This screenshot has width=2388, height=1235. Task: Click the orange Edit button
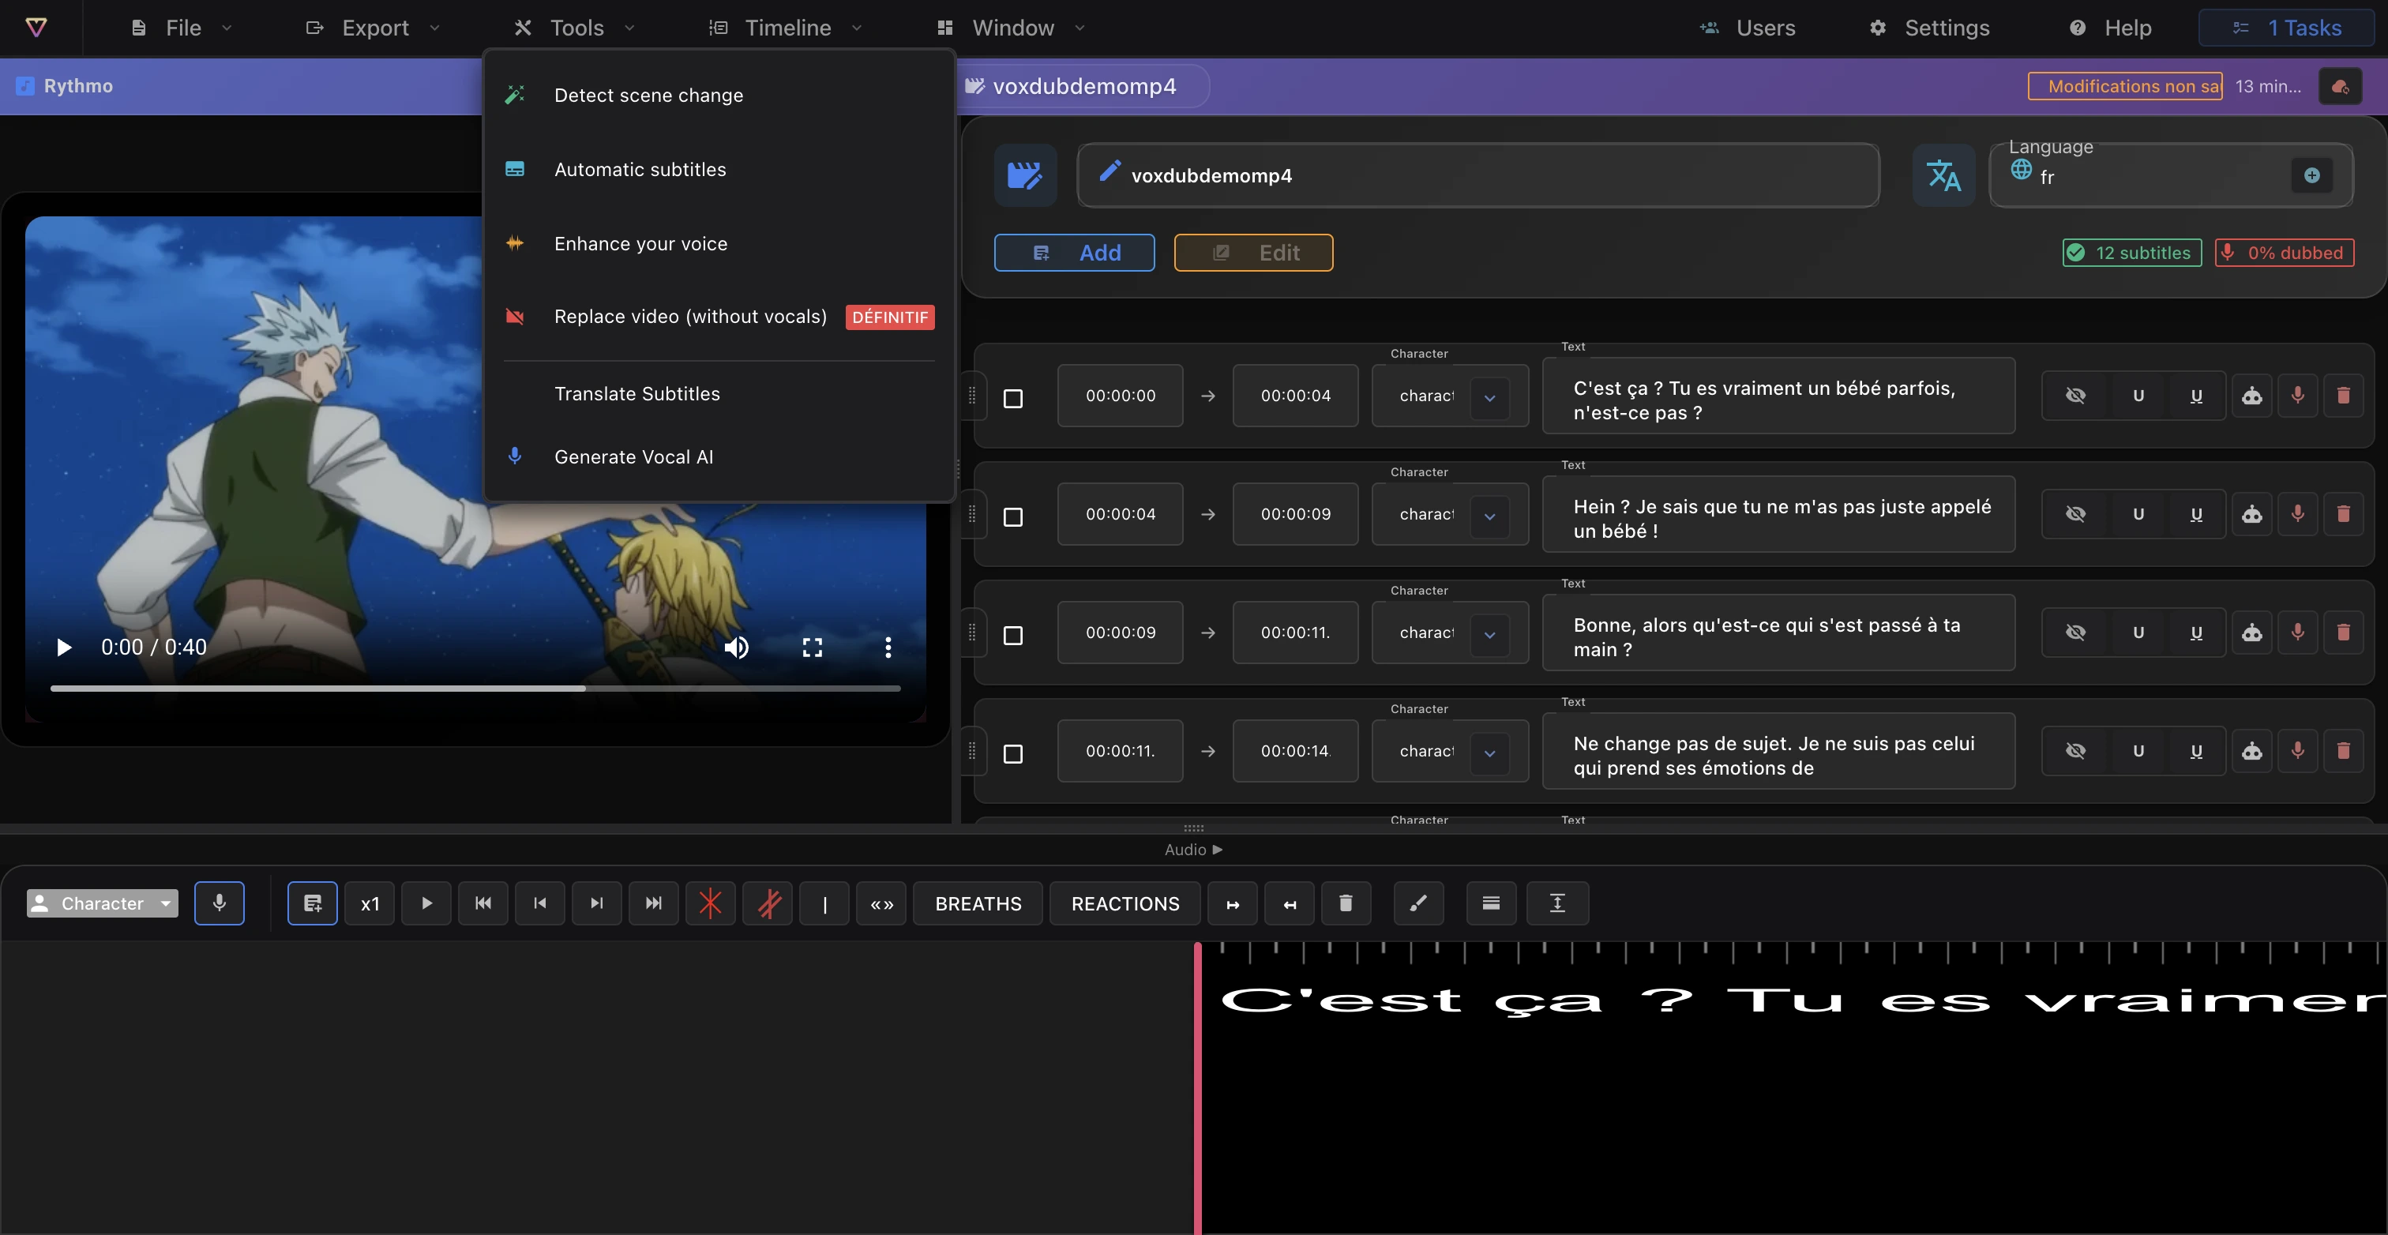point(1253,253)
